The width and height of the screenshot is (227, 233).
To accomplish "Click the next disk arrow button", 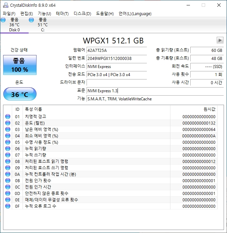I will 220,40.
